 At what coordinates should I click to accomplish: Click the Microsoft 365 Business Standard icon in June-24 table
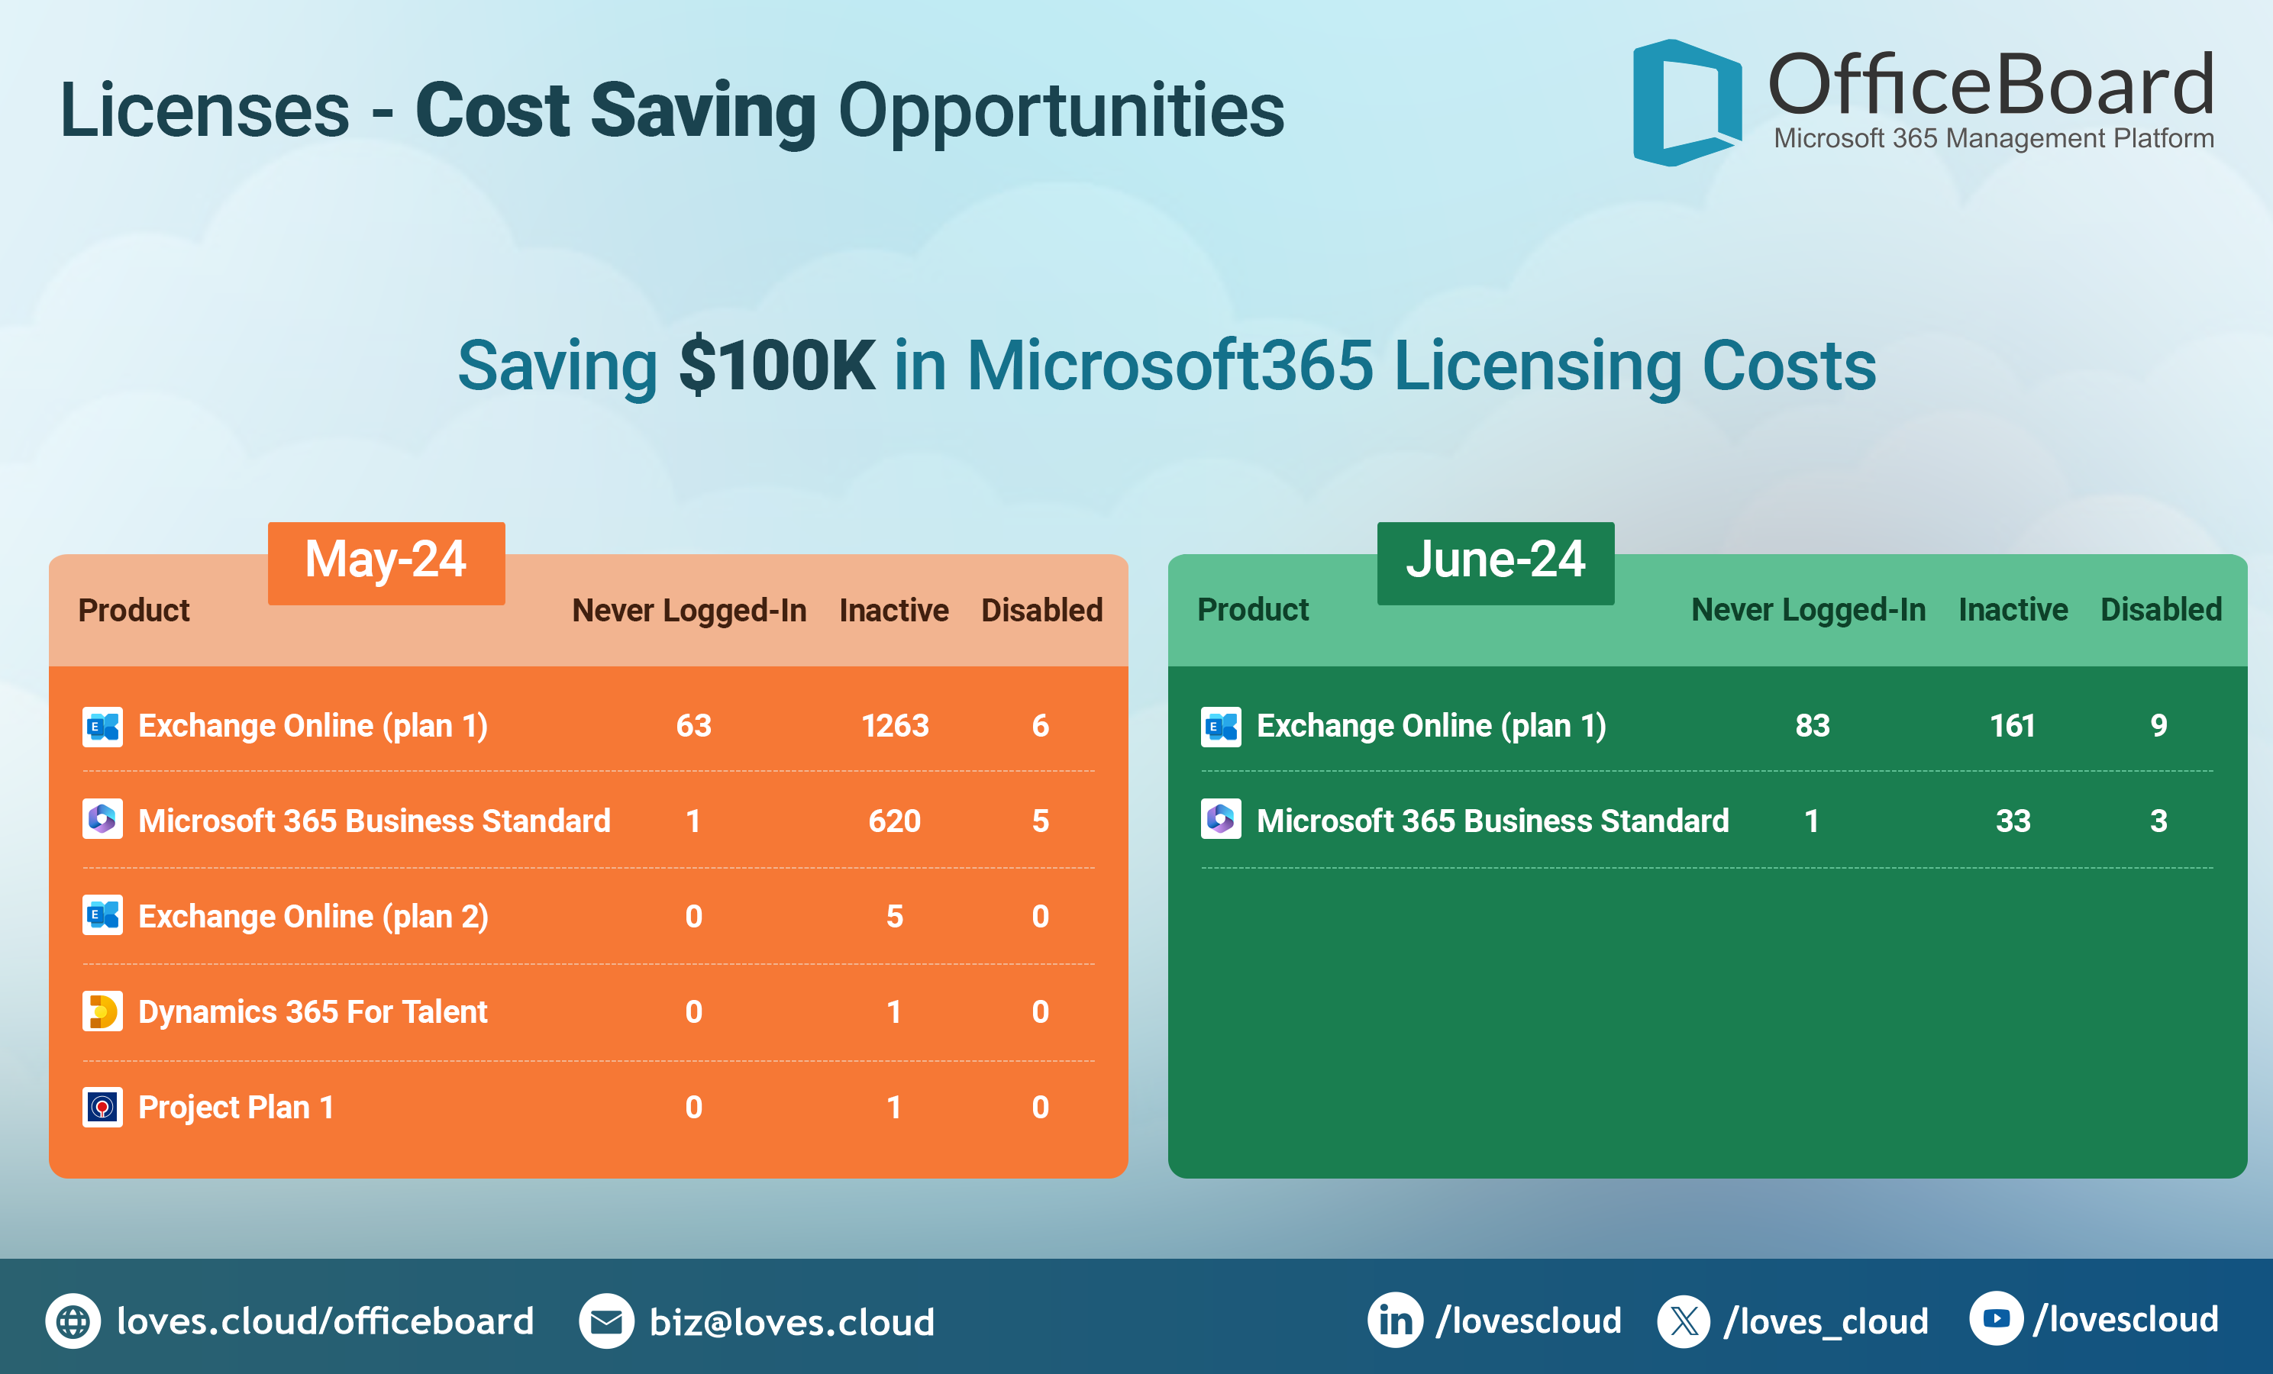click(x=1220, y=819)
